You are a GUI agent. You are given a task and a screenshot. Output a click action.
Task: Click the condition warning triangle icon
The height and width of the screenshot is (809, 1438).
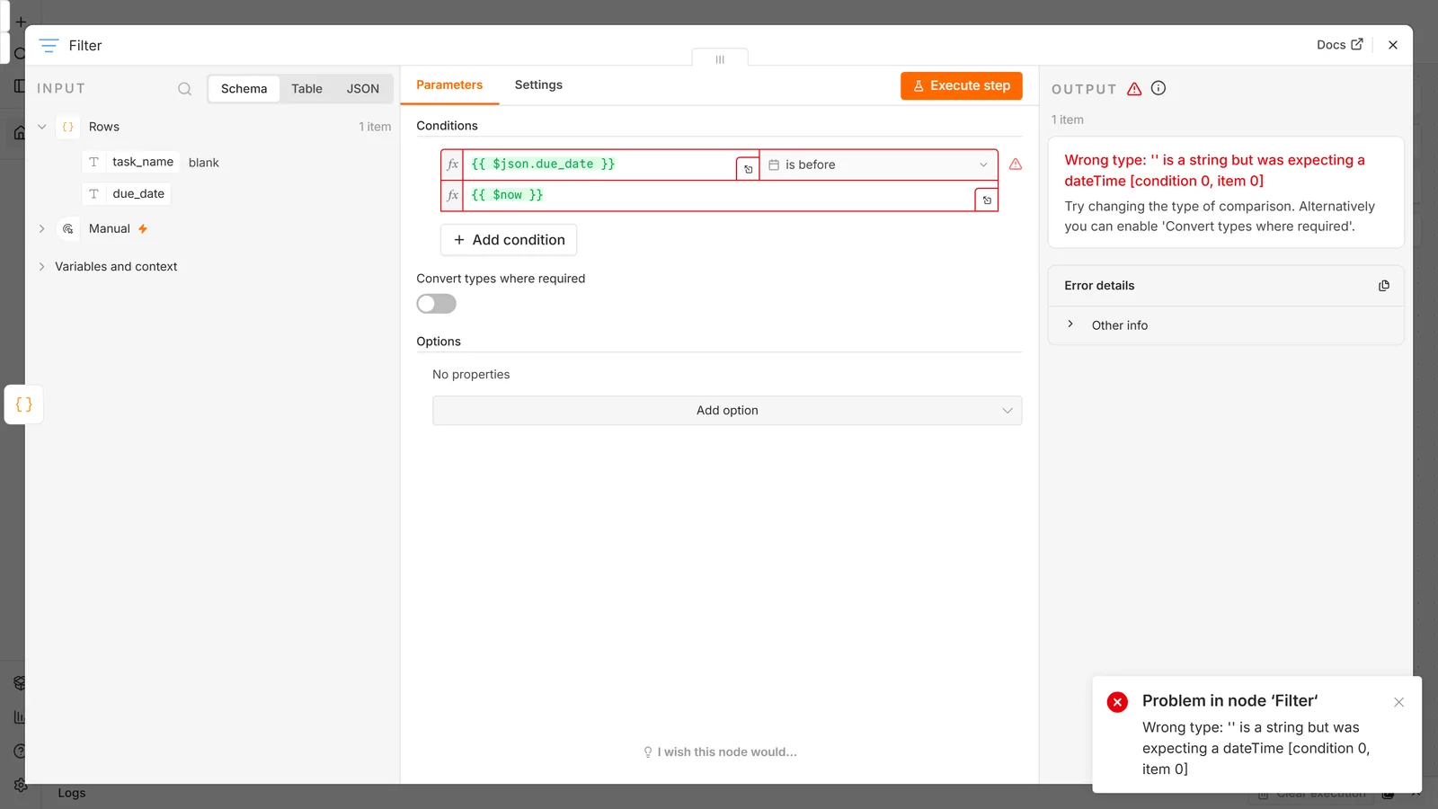coord(1016,164)
